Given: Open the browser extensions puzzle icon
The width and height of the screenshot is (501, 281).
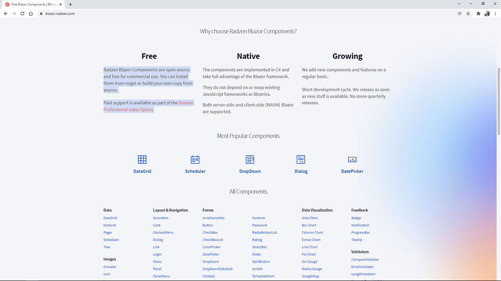Looking at the screenshot, I should tap(478, 14).
